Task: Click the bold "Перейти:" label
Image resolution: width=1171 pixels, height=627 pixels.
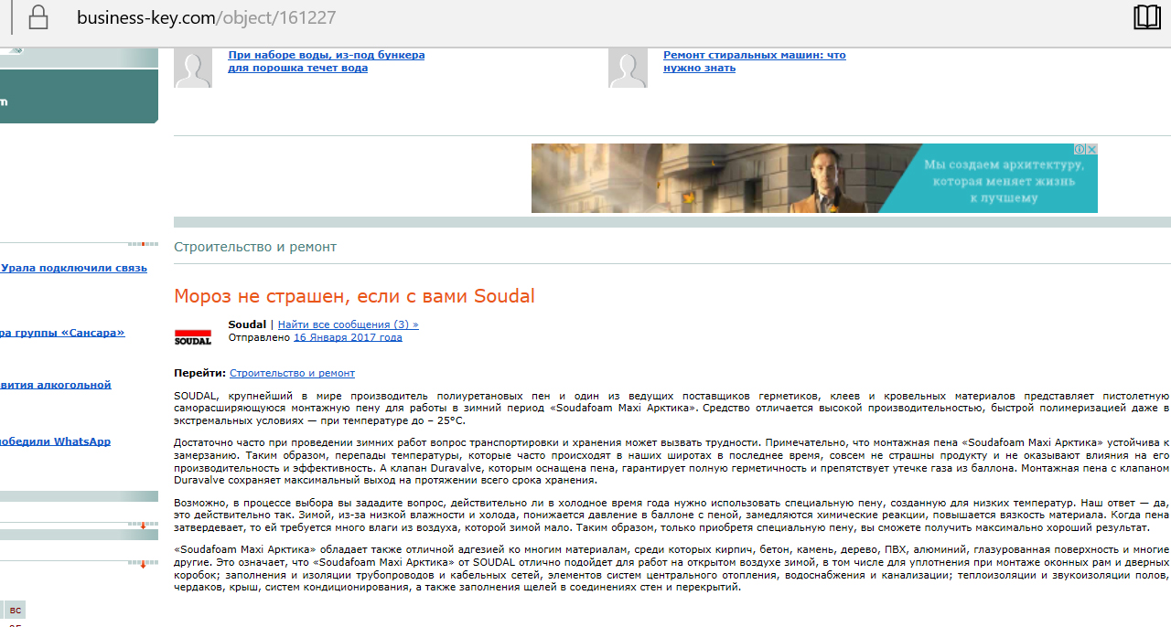Action: click(199, 373)
